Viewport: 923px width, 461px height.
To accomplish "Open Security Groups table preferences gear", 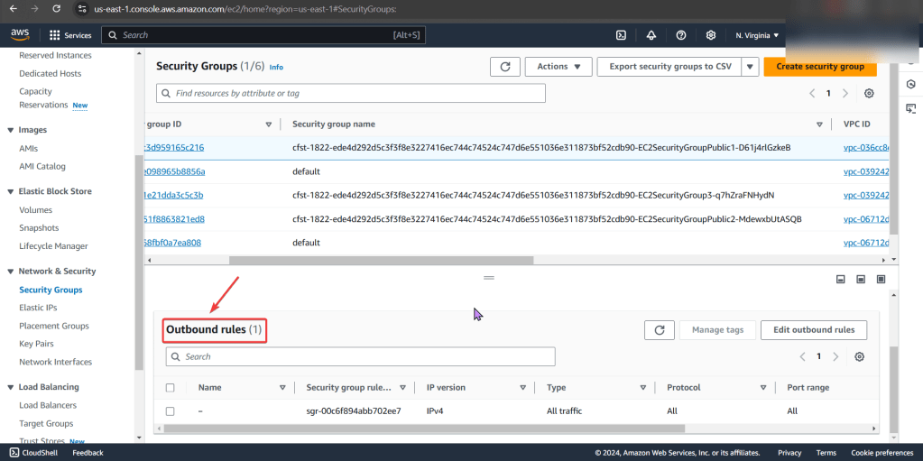I will [869, 94].
